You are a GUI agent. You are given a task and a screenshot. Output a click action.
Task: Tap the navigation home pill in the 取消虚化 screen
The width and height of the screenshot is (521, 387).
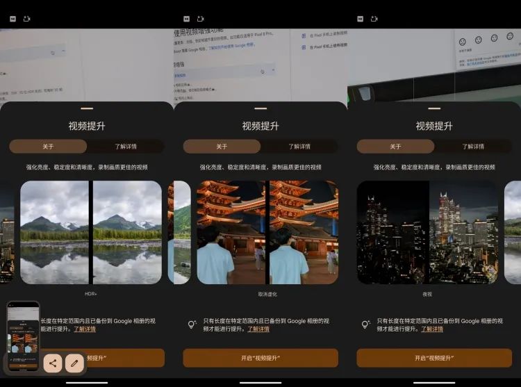(260, 383)
